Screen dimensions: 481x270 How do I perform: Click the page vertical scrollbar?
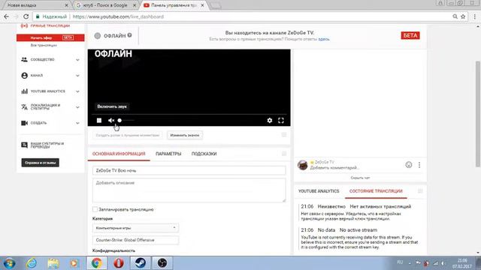[478, 114]
